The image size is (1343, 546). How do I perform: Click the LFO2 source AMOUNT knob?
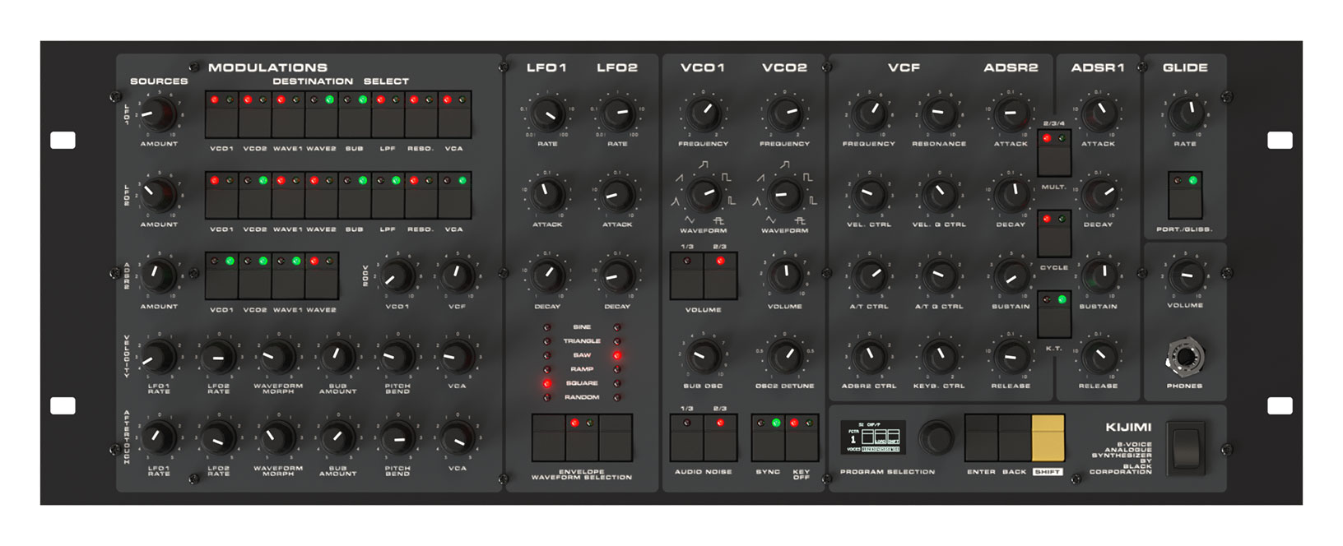[x=157, y=195]
